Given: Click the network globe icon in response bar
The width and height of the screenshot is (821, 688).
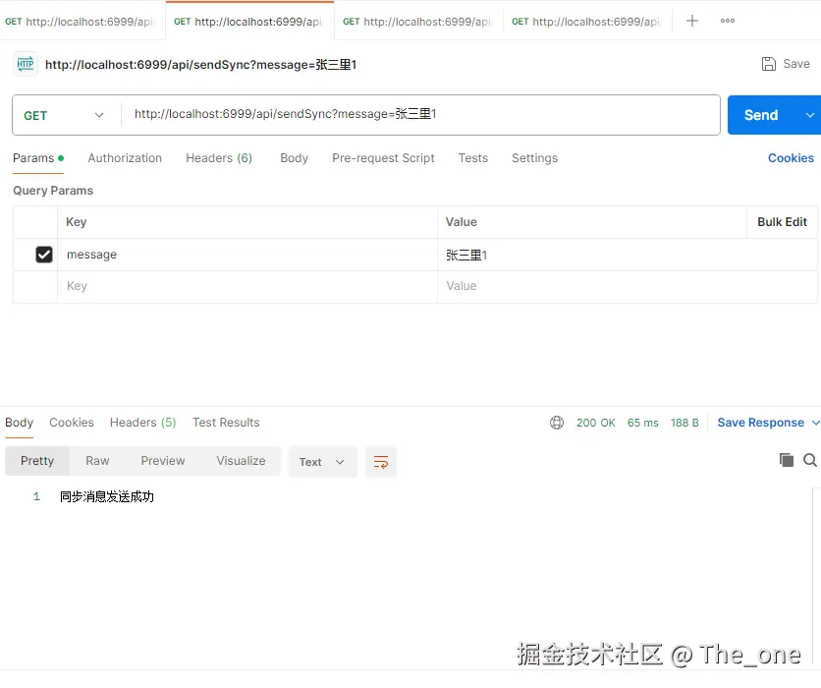Looking at the screenshot, I should (557, 423).
